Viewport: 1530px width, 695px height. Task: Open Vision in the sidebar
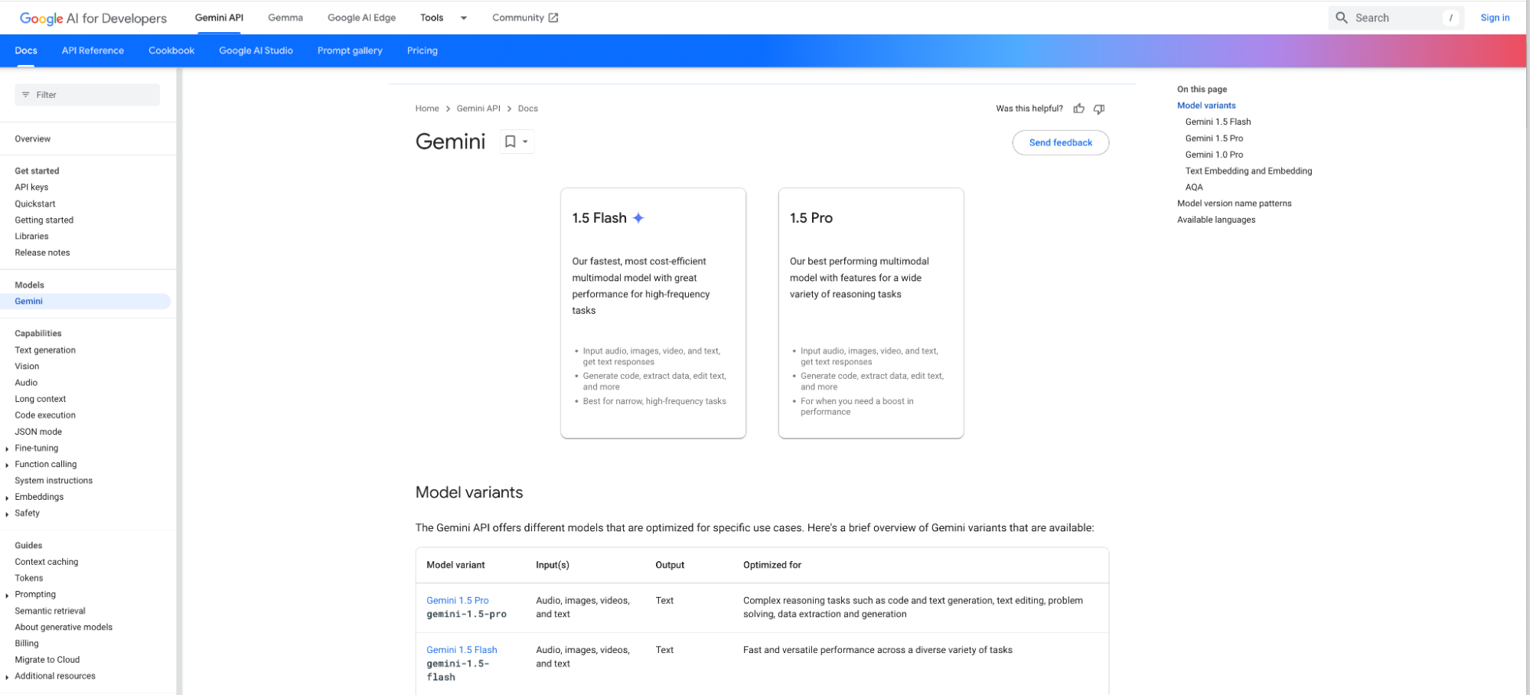(27, 367)
